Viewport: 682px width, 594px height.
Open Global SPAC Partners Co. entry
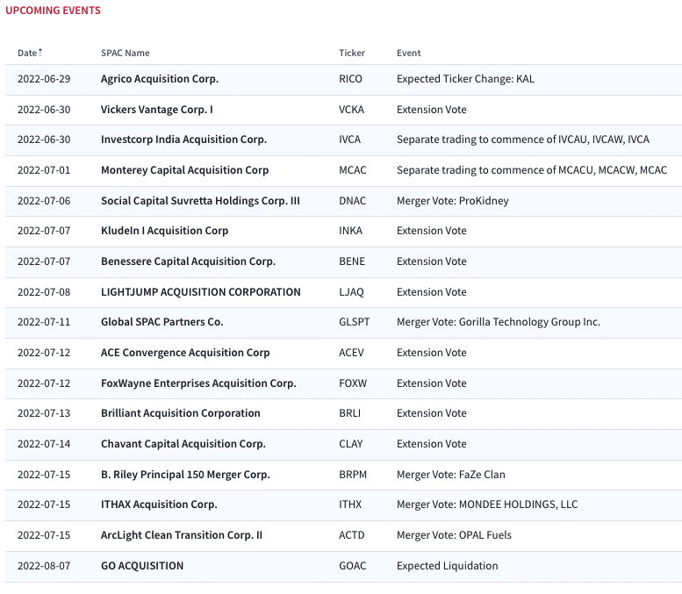click(162, 322)
